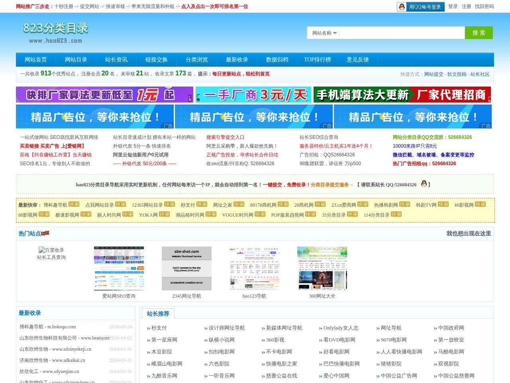The image size is (510, 383).
Task: Open Onlylady女人志 recommended link
Action: click(341, 328)
